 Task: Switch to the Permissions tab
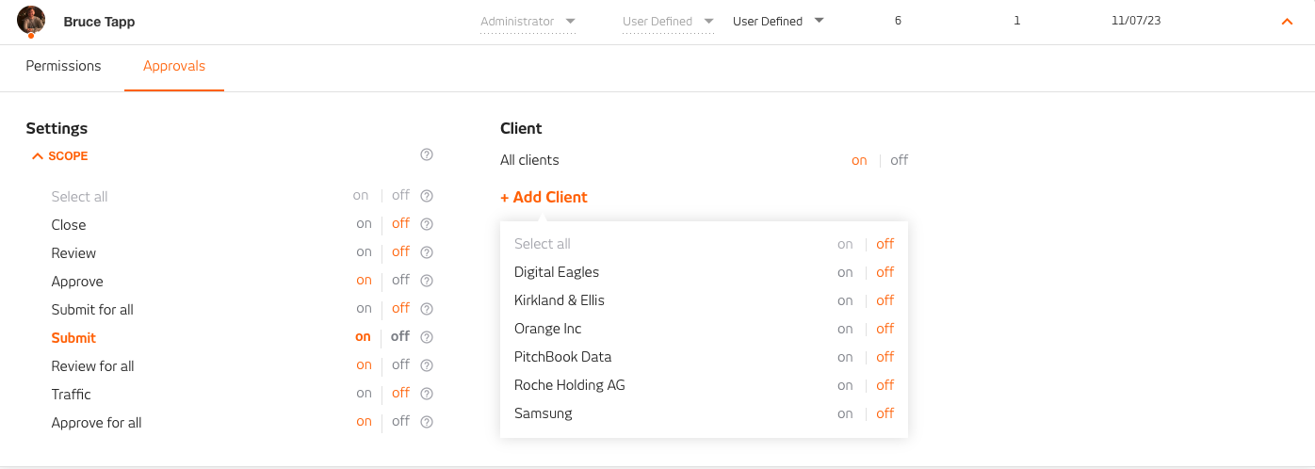(63, 66)
